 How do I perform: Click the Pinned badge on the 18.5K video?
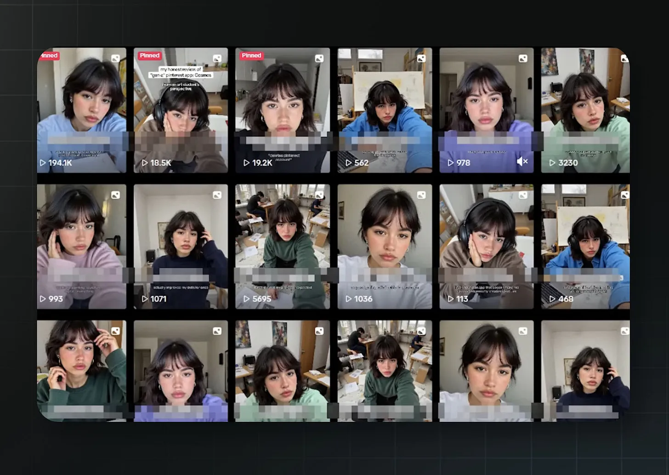coord(149,56)
